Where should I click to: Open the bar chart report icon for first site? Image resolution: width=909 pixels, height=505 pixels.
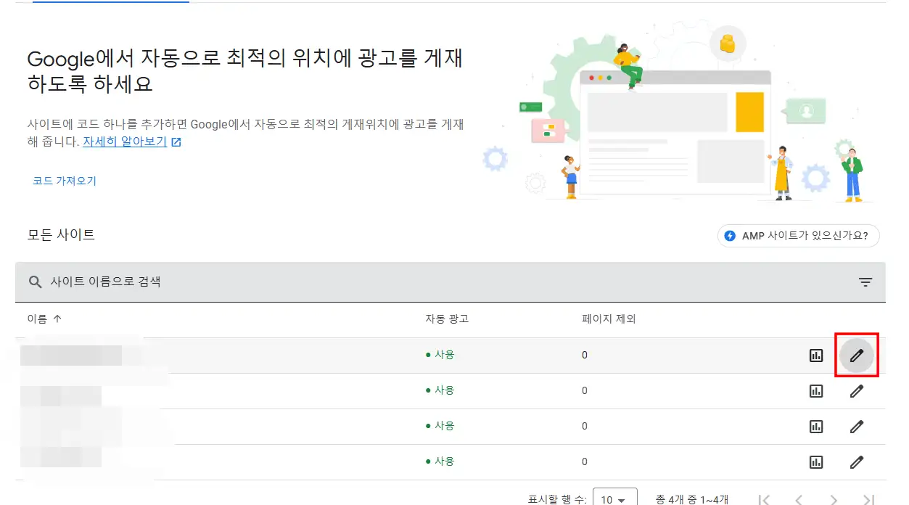pos(816,355)
